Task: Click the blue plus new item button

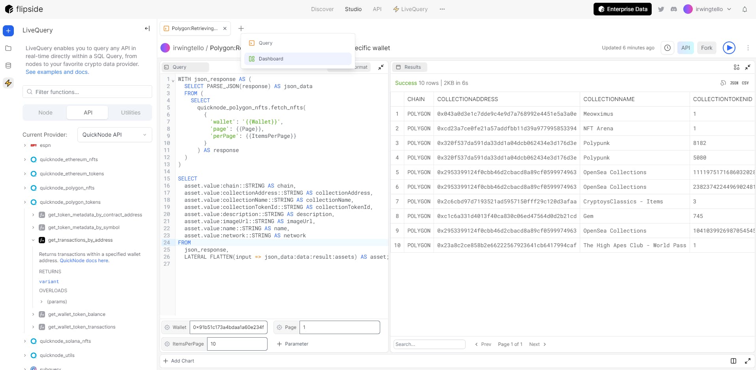Action: pos(8,30)
